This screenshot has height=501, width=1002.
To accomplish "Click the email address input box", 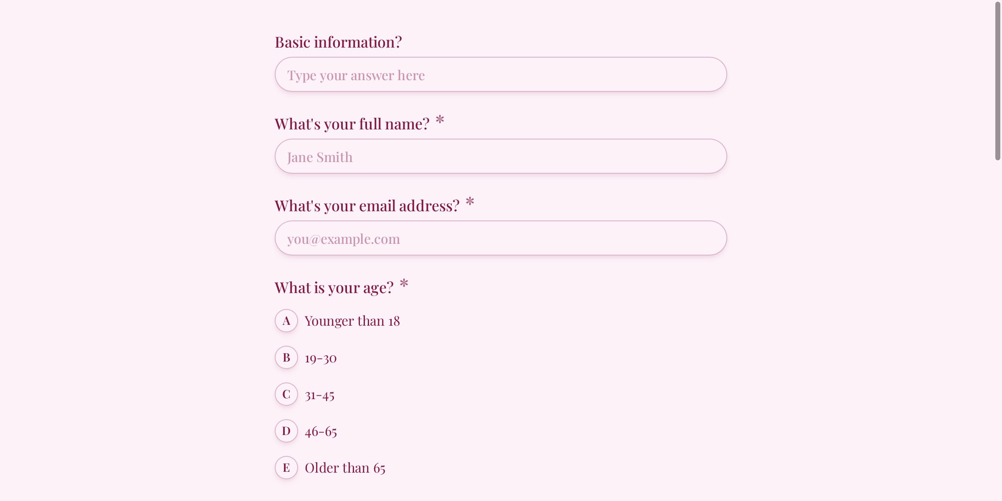I will (x=501, y=238).
